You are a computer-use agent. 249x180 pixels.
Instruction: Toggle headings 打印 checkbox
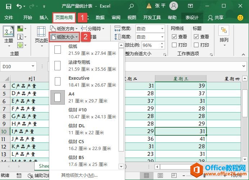[196, 45]
